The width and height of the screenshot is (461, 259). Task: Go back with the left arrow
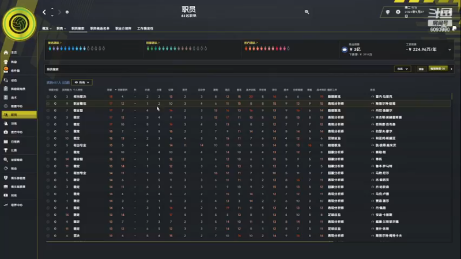pyautogui.click(x=44, y=12)
